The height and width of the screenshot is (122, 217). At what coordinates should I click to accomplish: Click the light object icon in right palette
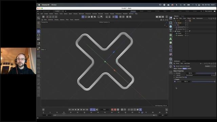(x=171, y=66)
